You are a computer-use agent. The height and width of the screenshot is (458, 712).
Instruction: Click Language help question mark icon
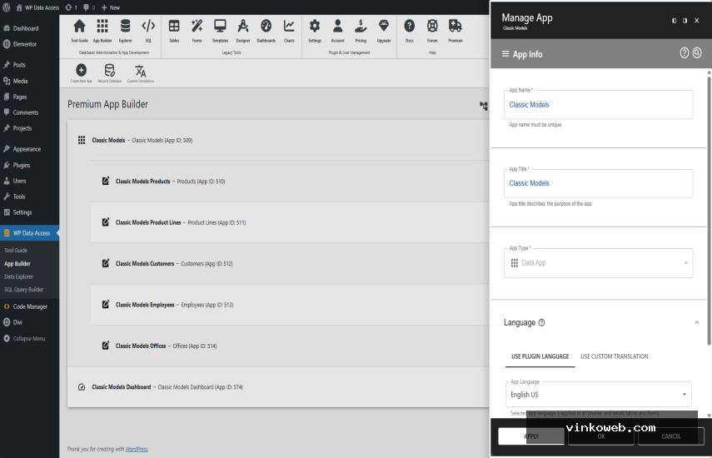[x=541, y=323]
